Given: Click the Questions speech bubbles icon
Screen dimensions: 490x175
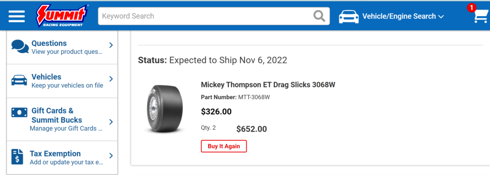Looking at the screenshot, I should (x=20, y=46).
